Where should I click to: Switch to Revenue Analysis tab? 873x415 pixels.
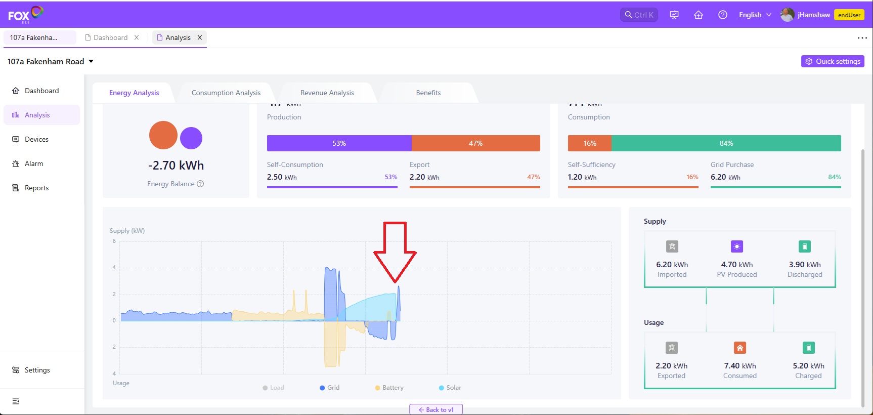point(327,93)
